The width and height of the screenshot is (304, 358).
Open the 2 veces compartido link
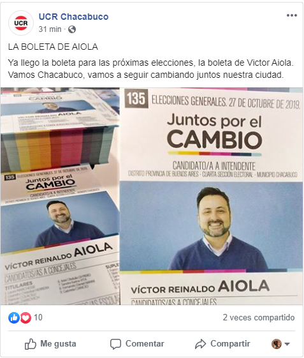(259, 318)
